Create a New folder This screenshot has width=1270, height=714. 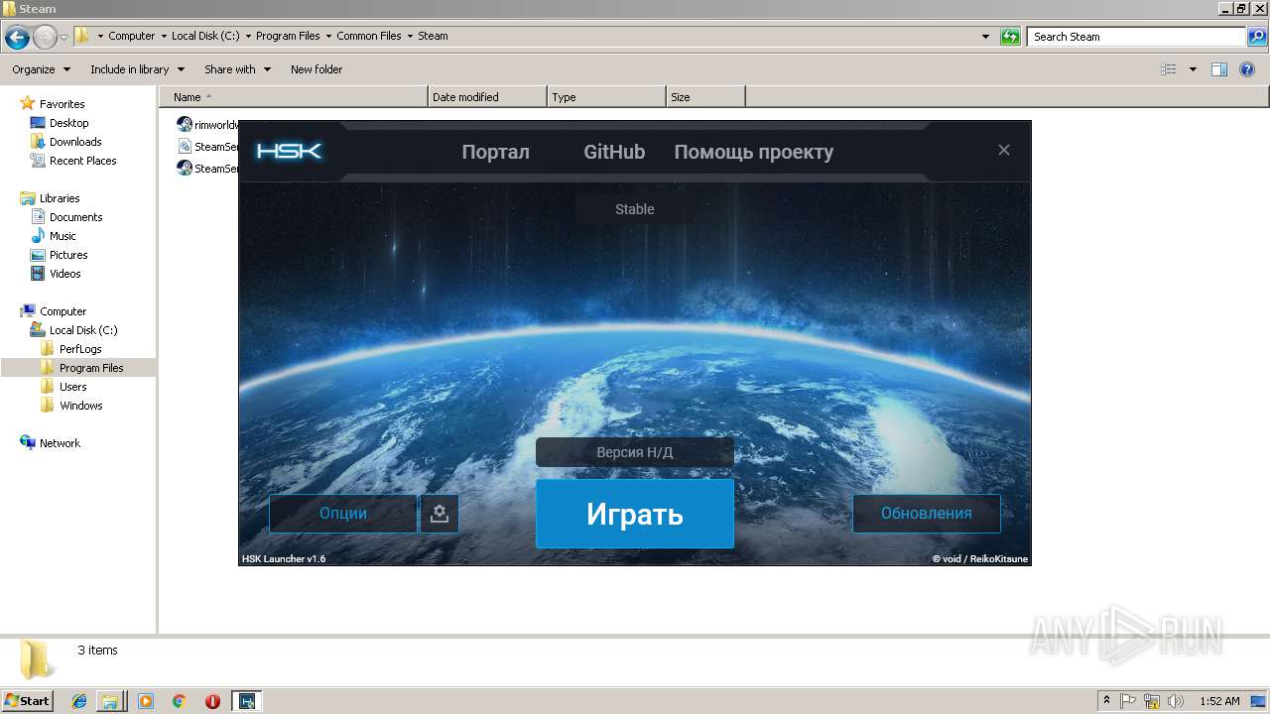(317, 69)
